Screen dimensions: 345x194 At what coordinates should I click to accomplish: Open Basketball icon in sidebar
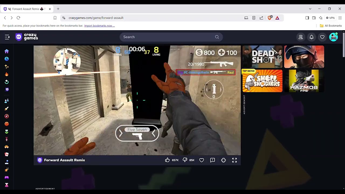(7, 124)
